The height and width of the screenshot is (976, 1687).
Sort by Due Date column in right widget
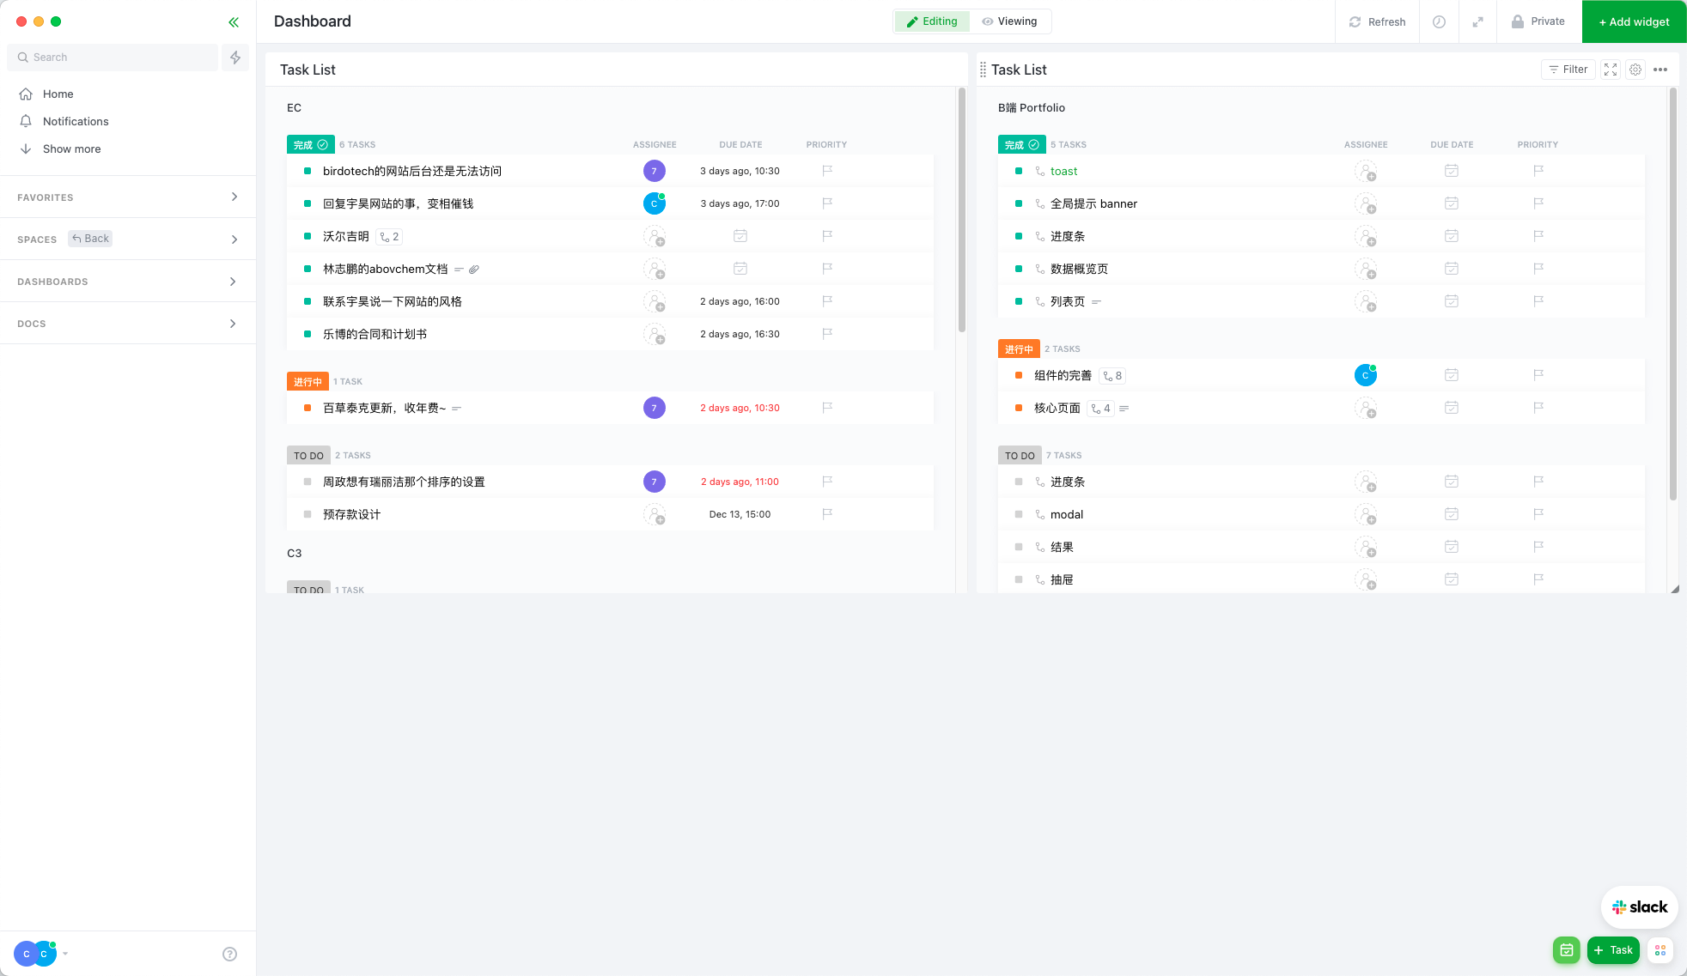click(1452, 145)
